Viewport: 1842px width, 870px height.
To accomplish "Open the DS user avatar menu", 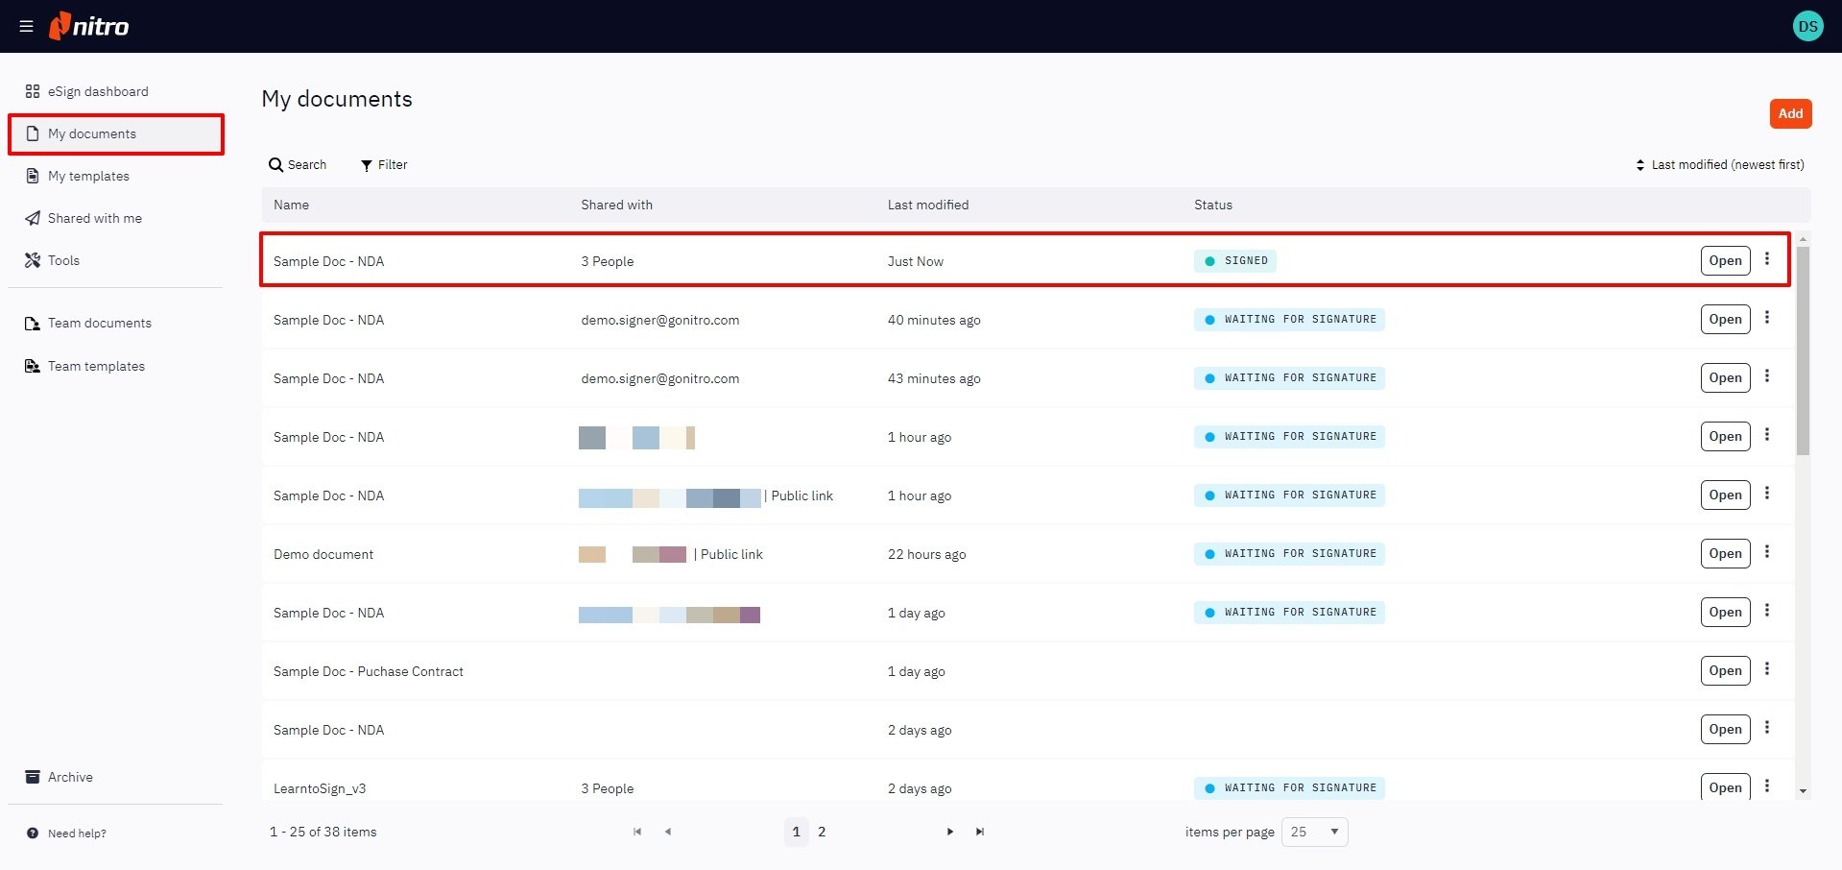I will pyautogui.click(x=1807, y=27).
